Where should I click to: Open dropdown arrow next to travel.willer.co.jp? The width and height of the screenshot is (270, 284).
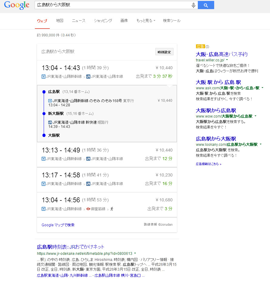(227, 60)
